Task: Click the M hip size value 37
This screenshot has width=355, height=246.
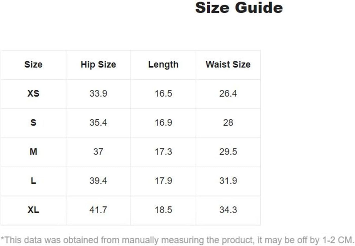Action: [98, 152]
